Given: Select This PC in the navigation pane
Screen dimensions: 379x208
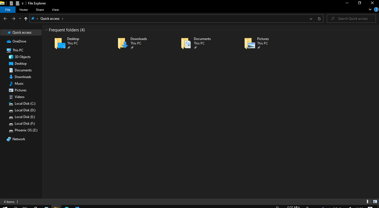Looking at the screenshot, I should point(17,50).
